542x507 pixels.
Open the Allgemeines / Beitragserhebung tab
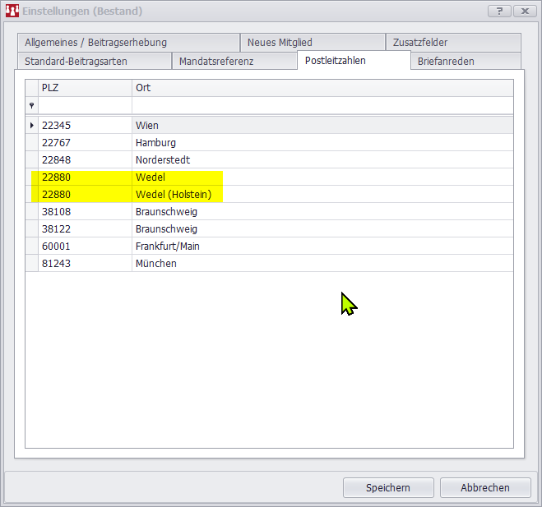click(x=95, y=43)
